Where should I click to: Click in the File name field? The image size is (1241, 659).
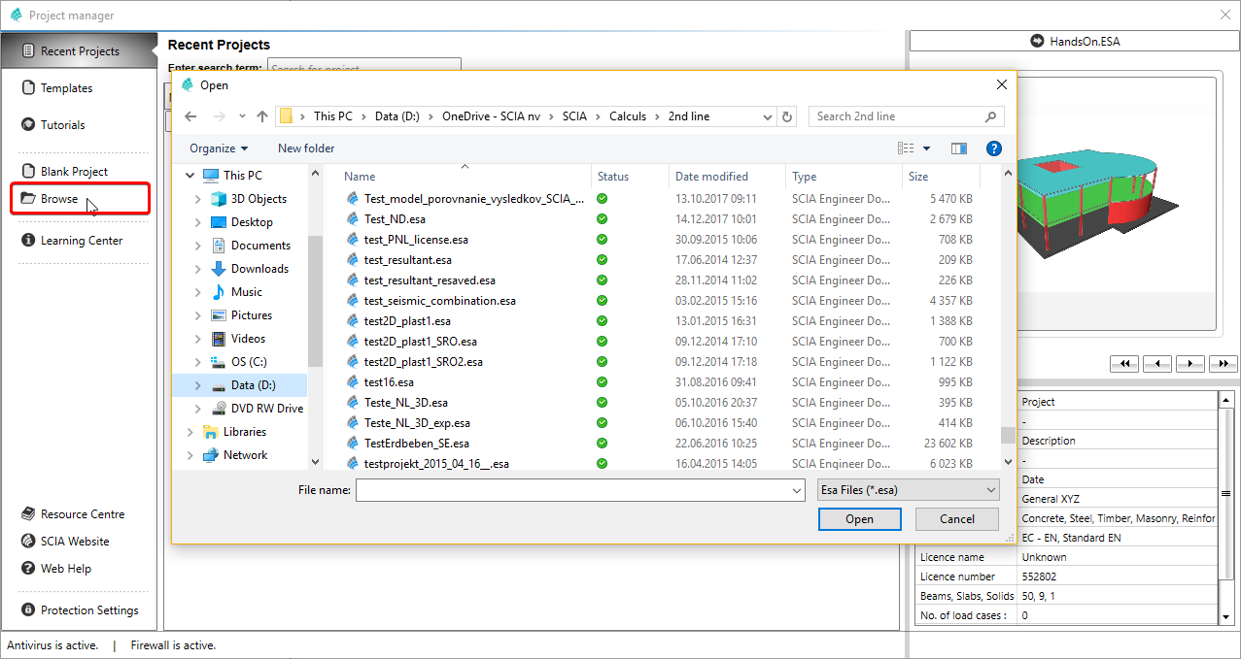click(x=579, y=490)
